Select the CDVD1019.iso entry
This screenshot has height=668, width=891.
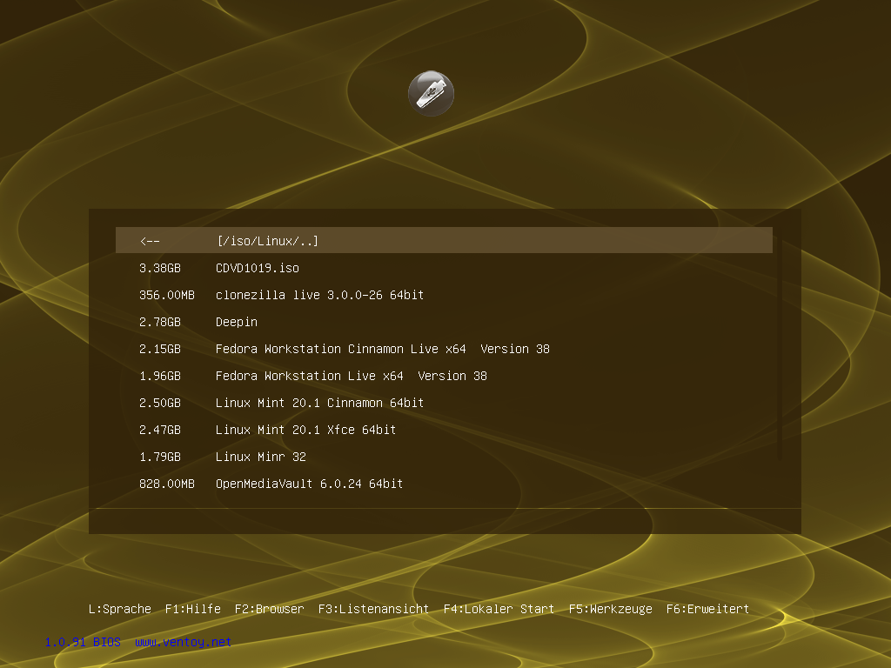pyautogui.click(x=444, y=268)
